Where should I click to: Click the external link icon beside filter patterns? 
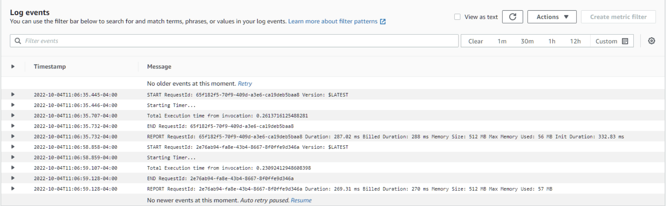pos(383,22)
